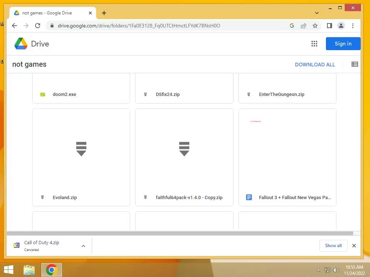This screenshot has width=370, height=277.
Task: Click the horizontal scrollbar
Action: coord(180,233)
